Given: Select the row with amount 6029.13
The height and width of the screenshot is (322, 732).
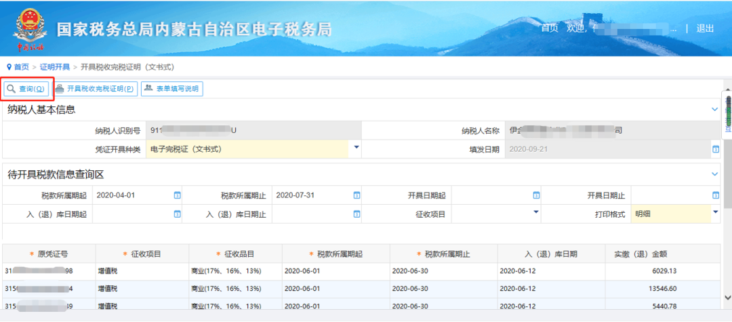Looking at the screenshot, I should (361, 271).
